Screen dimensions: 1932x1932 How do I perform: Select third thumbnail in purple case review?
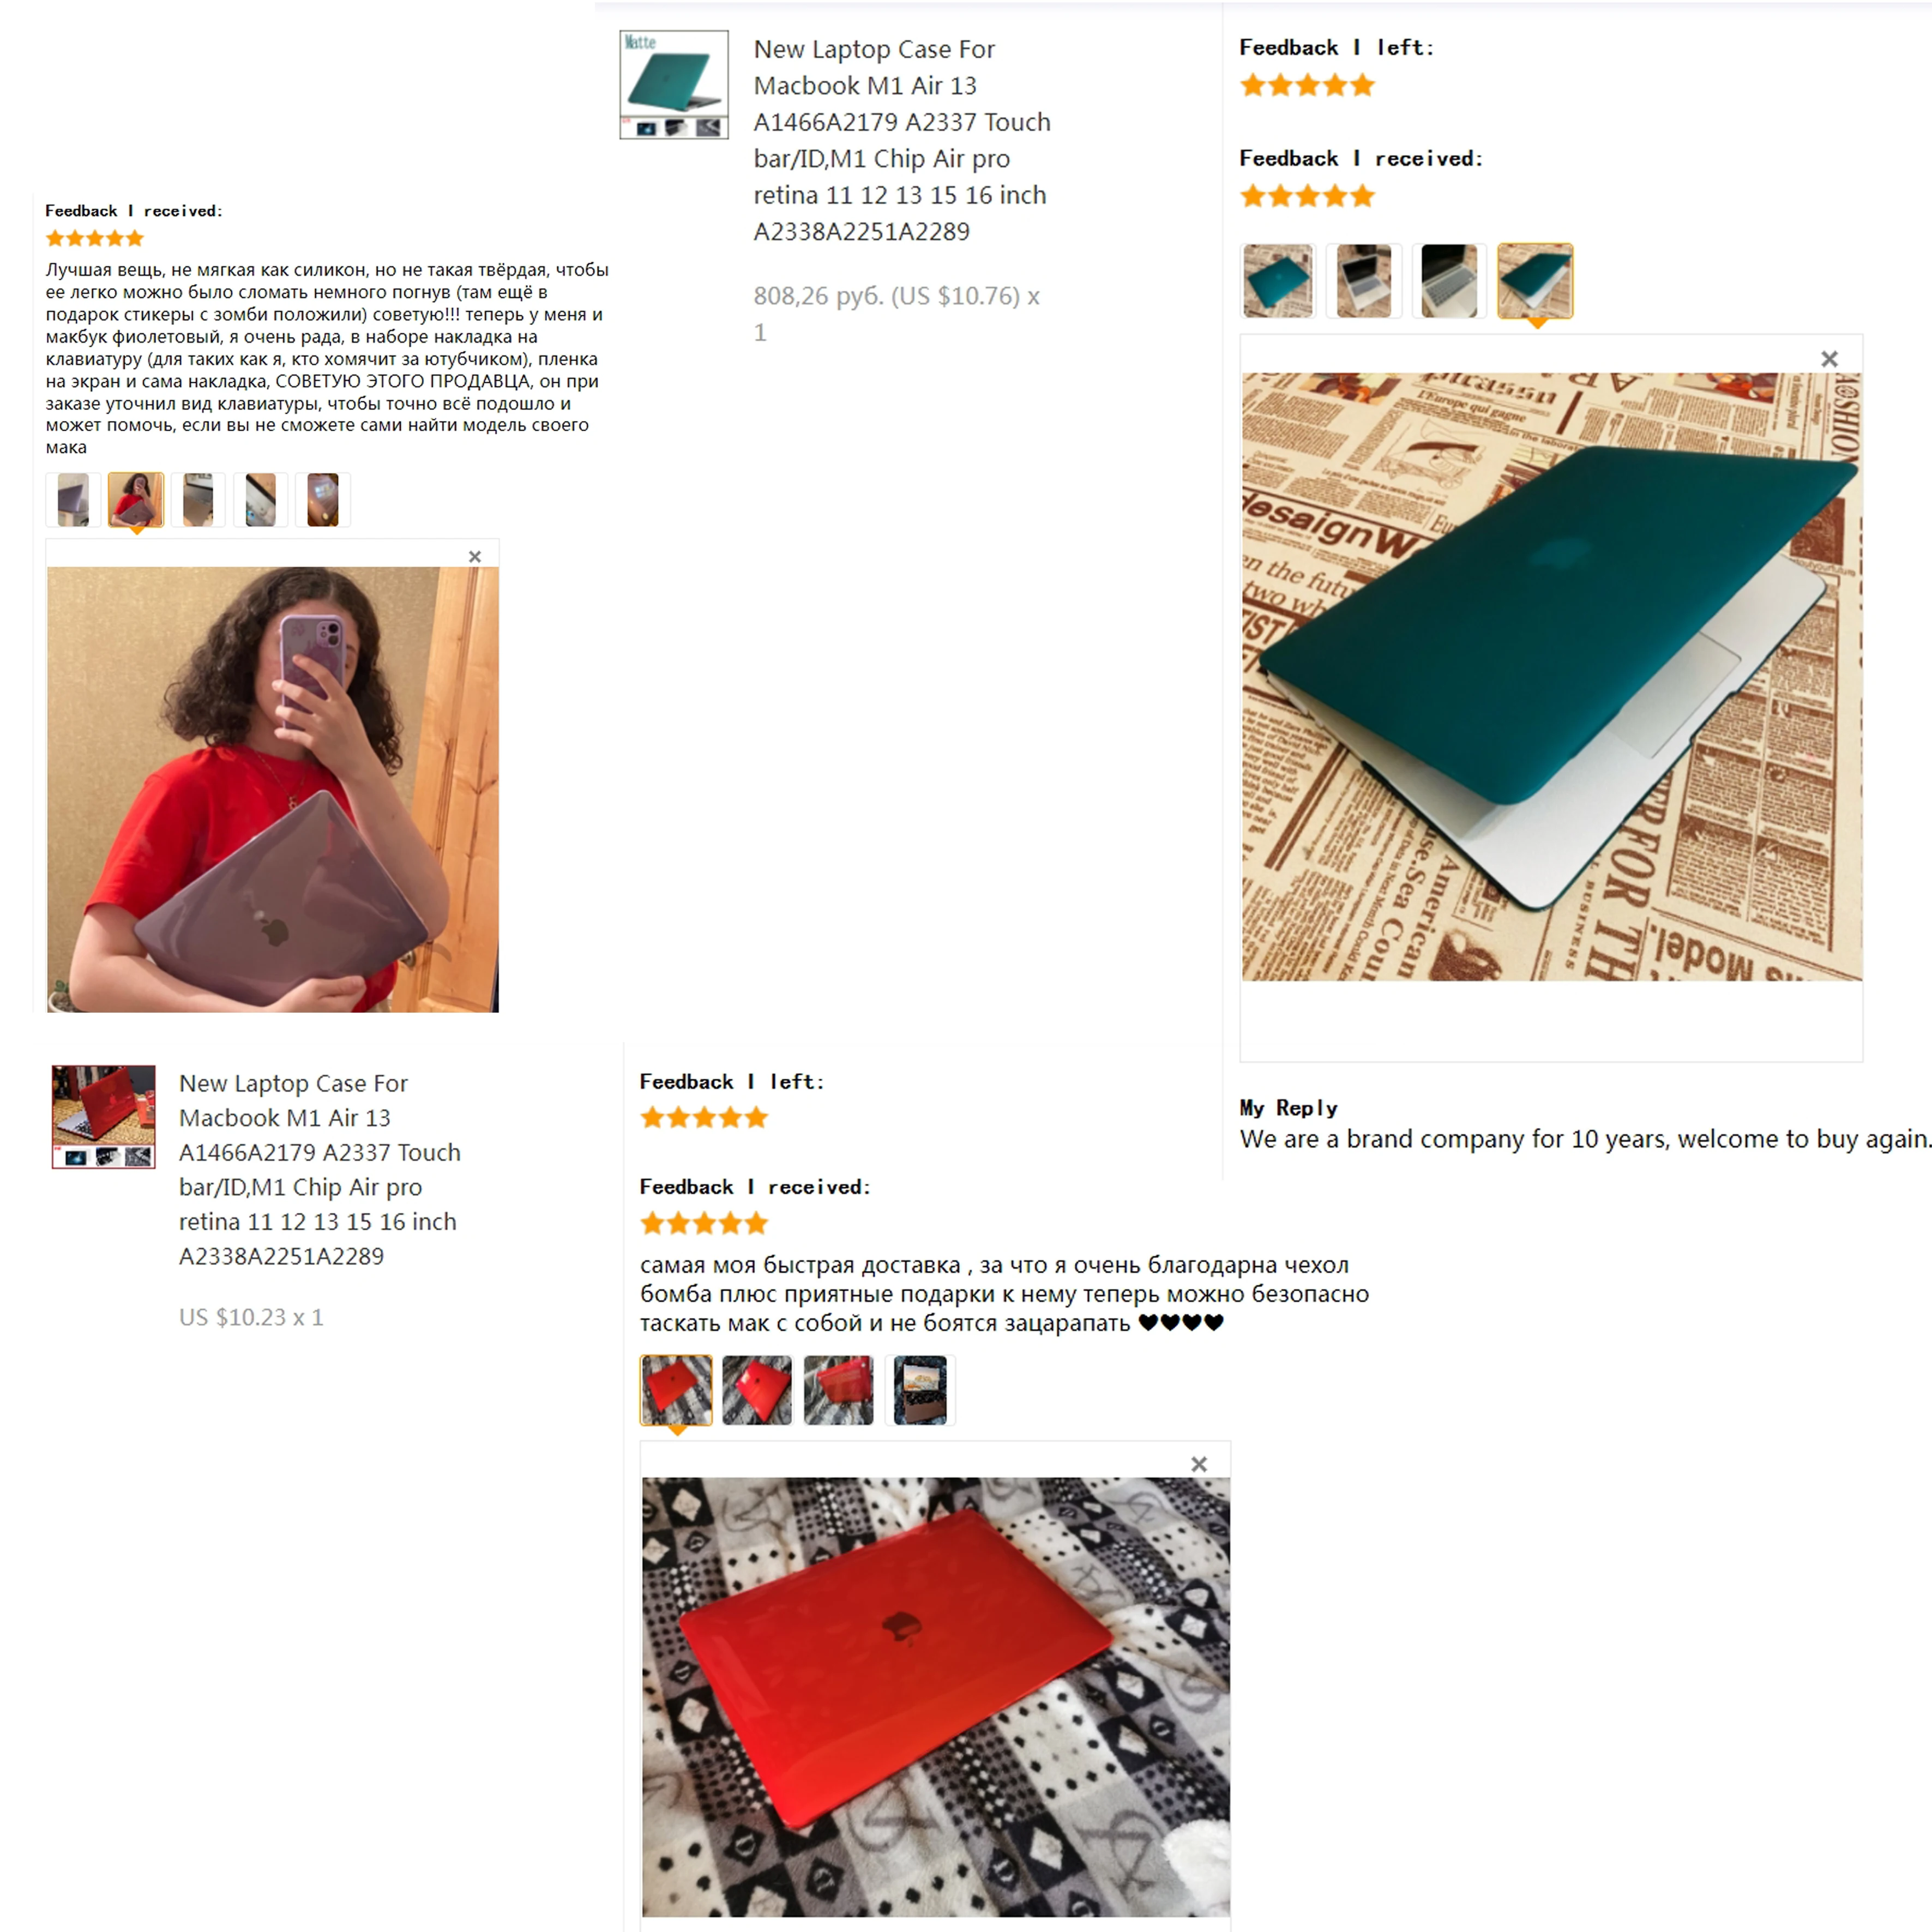click(x=198, y=499)
